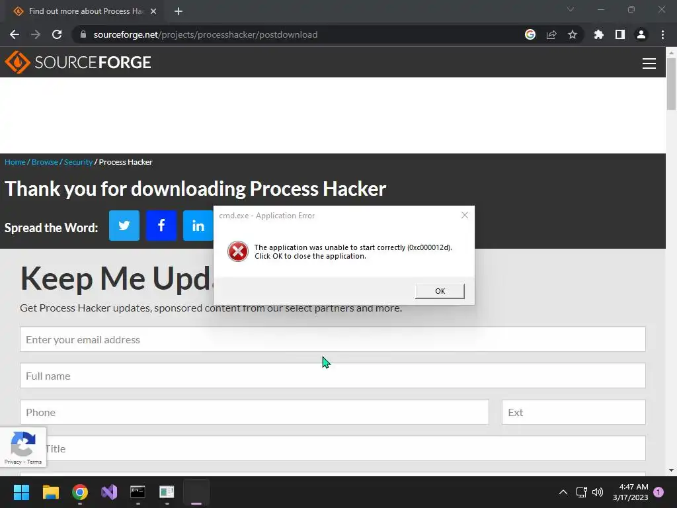Reload the SourceForge page
Image resolution: width=677 pixels, height=508 pixels.
57,34
